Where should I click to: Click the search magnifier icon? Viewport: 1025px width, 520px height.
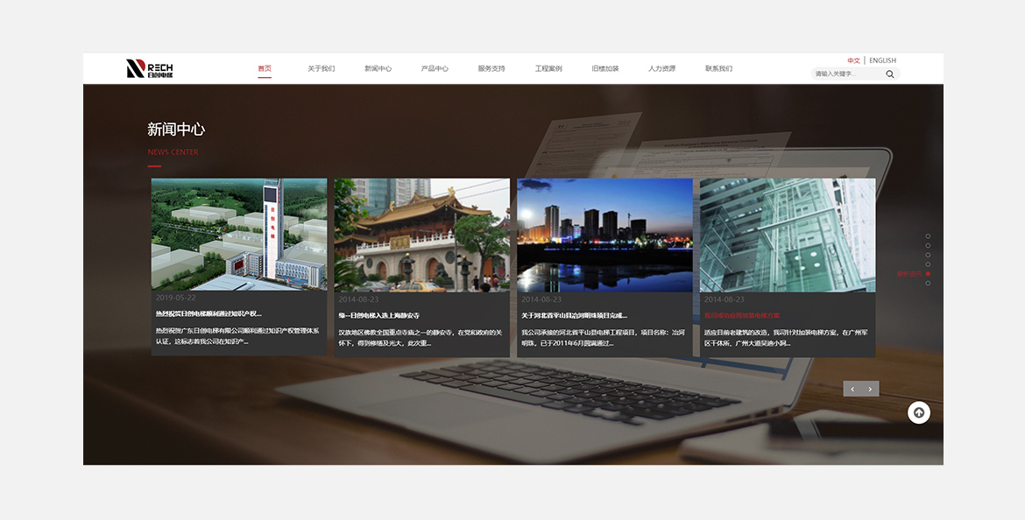[x=890, y=74]
